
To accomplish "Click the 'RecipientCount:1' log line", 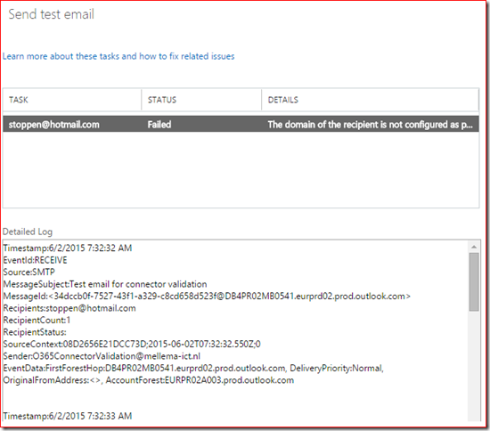I will [x=37, y=320].
